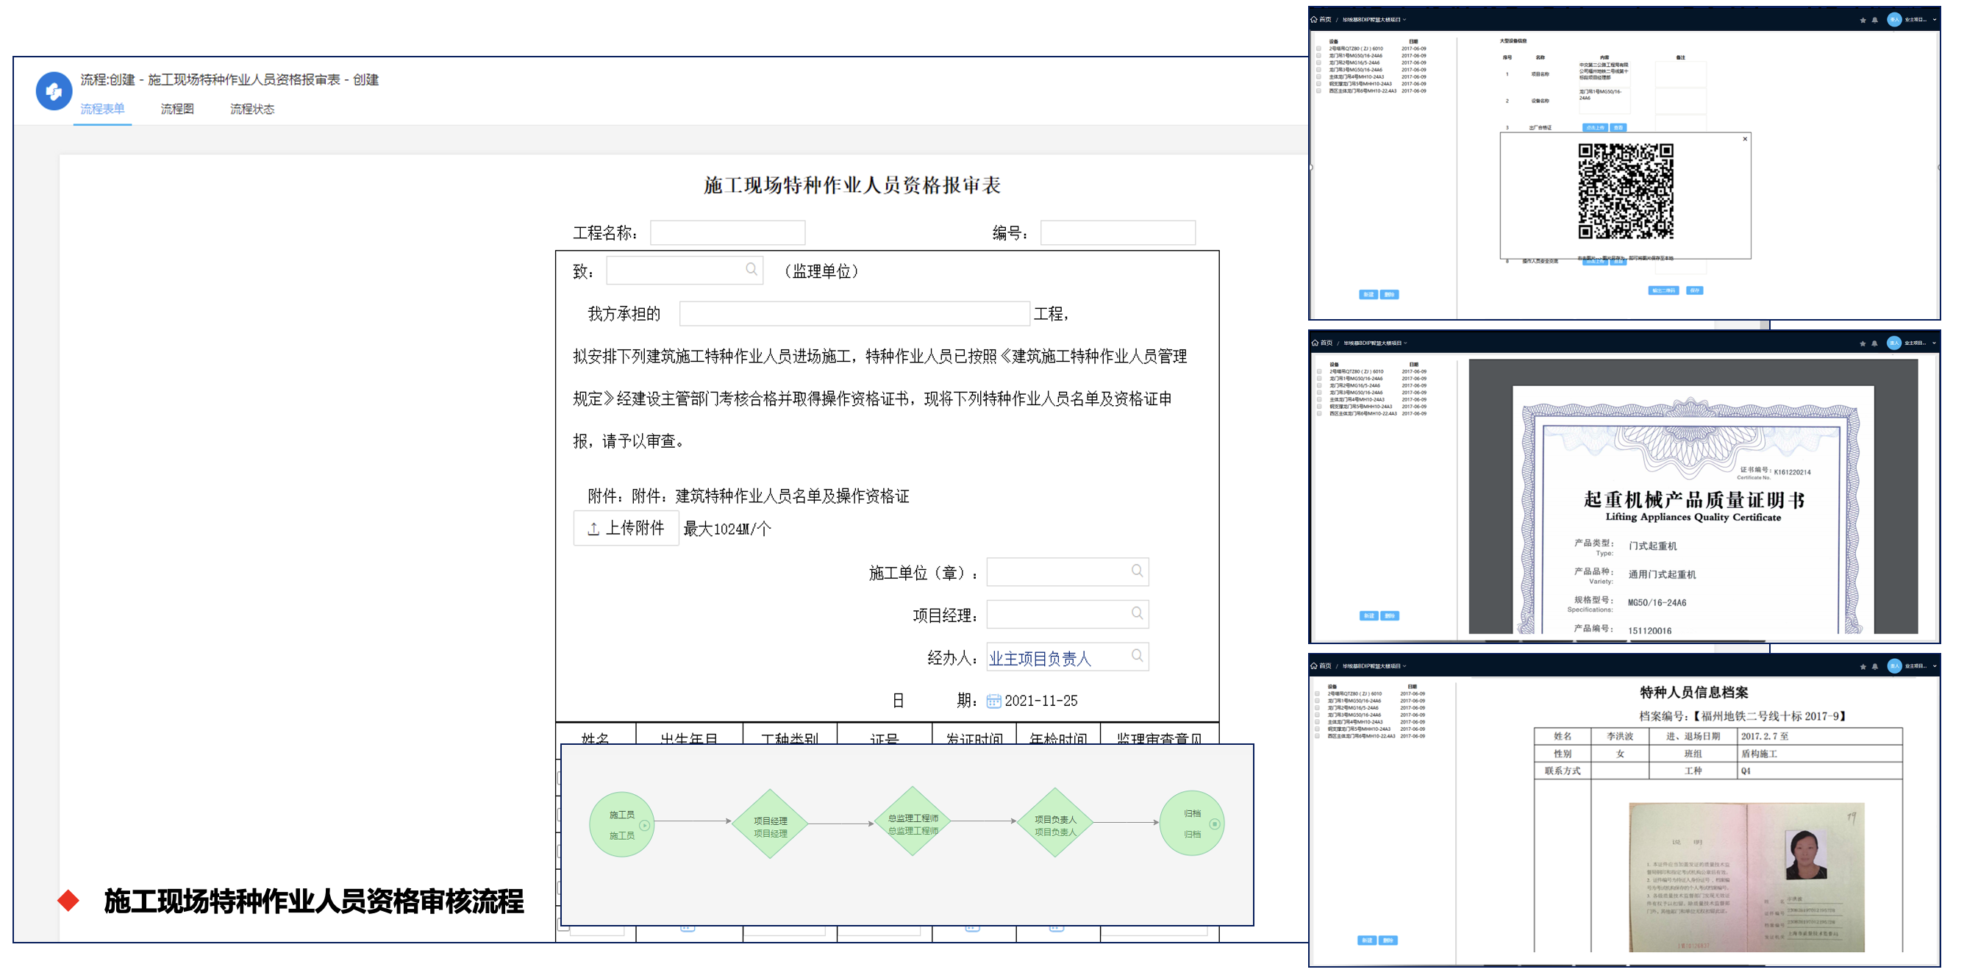Click 查看 button in 出厂合格证 row
The image size is (1978, 975).
[1618, 127]
